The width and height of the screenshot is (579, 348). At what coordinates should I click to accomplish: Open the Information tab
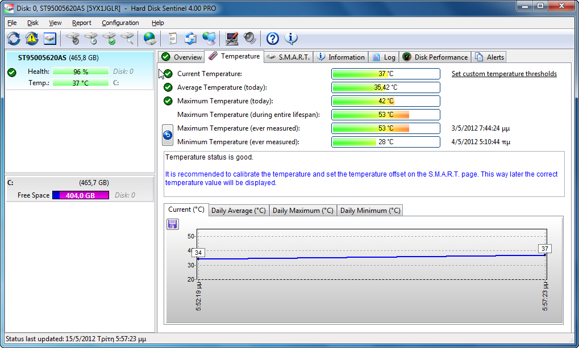(x=341, y=57)
